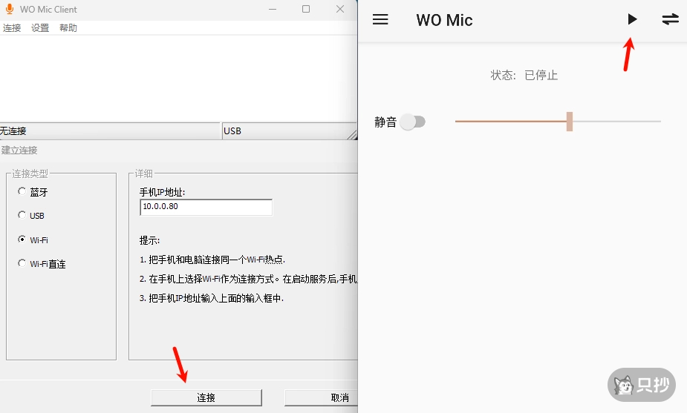Screen dimensions: 687x413
Task: Click the 手机IP地址 input field
Action: coord(206,208)
